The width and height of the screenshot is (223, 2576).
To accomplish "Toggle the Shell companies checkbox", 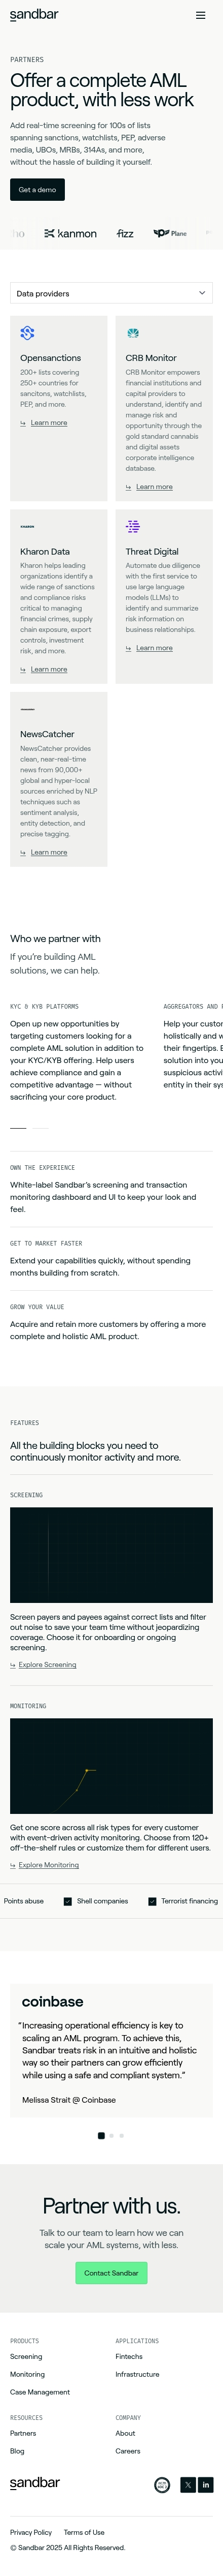I will (x=68, y=1901).
